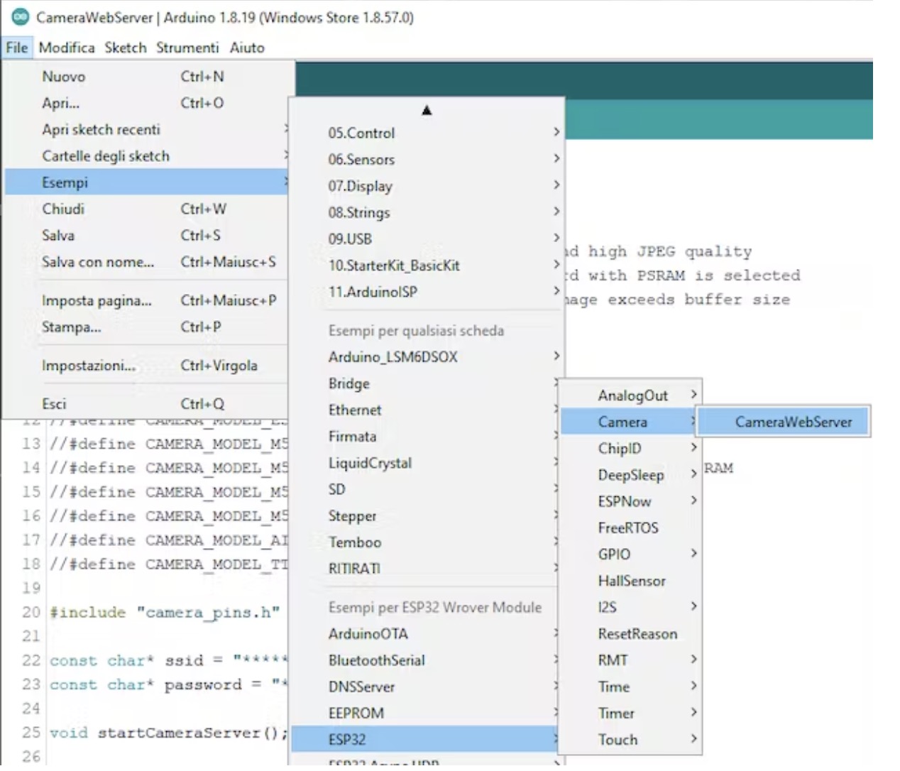Click the Arduino logo icon in title bar
Screen dimensions: 900x771
pyautogui.click(x=21, y=17)
